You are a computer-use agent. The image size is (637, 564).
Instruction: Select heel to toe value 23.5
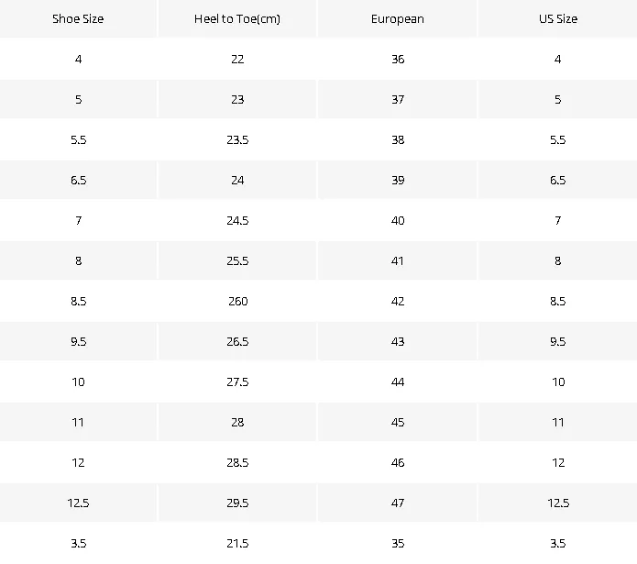[x=237, y=139]
